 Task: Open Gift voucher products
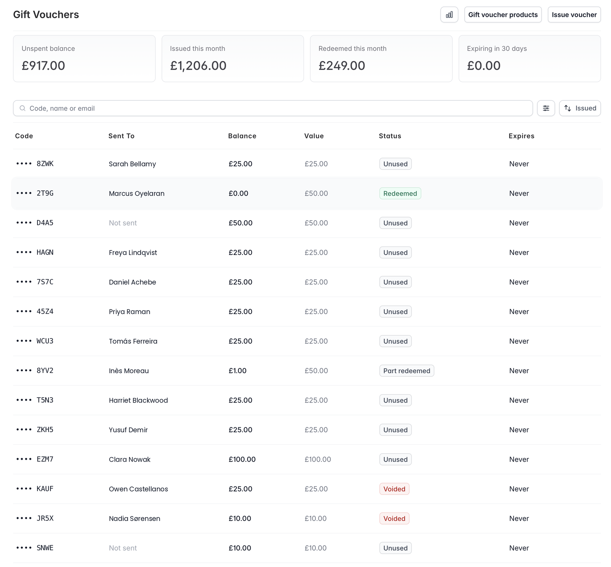pyautogui.click(x=503, y=14)
